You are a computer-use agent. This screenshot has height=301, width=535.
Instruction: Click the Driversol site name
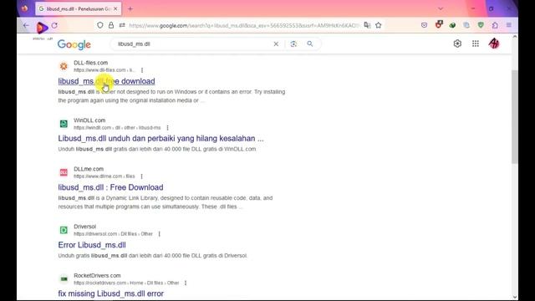point(84,227)
